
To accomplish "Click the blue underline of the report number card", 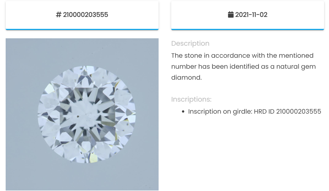I will (82, 29).
